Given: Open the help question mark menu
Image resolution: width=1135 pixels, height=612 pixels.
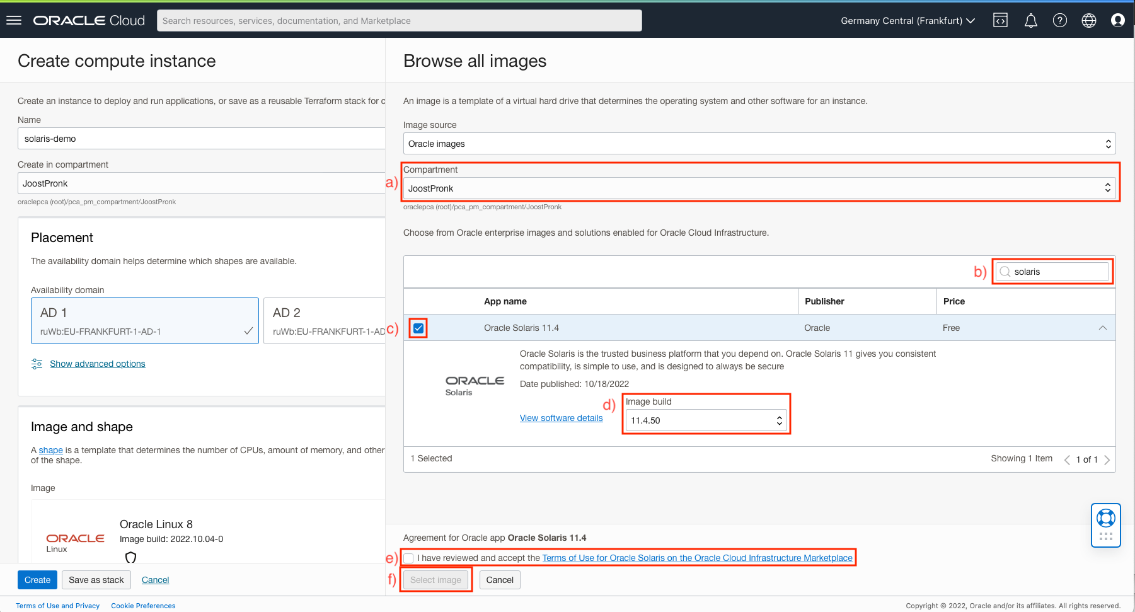Looking at the screenshot, I should point(1059,20).
